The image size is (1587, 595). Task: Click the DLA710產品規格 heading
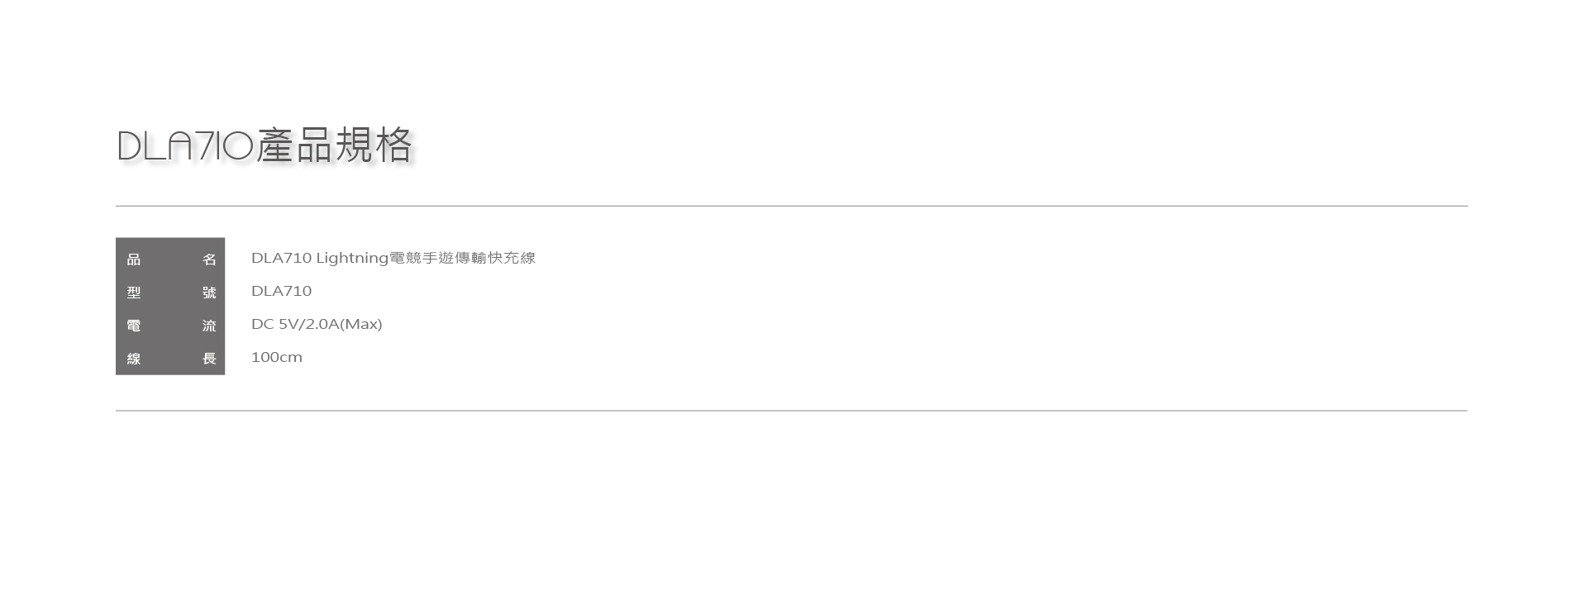(264, 145)
